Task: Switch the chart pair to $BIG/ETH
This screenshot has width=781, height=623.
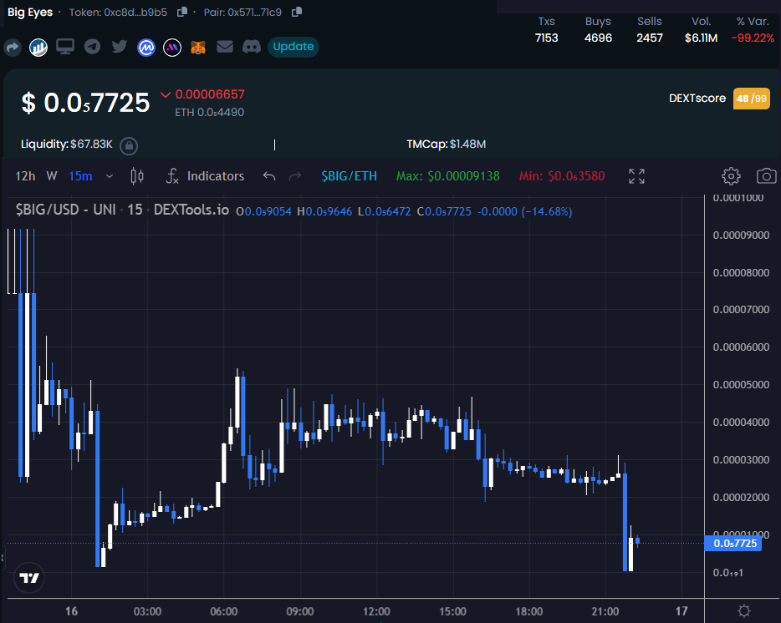Action: (x=350, y=176)
